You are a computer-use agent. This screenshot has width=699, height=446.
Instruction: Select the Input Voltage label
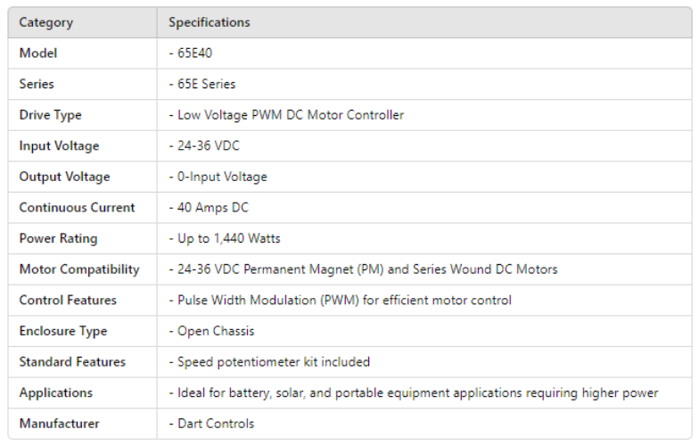tap(59, 146)
